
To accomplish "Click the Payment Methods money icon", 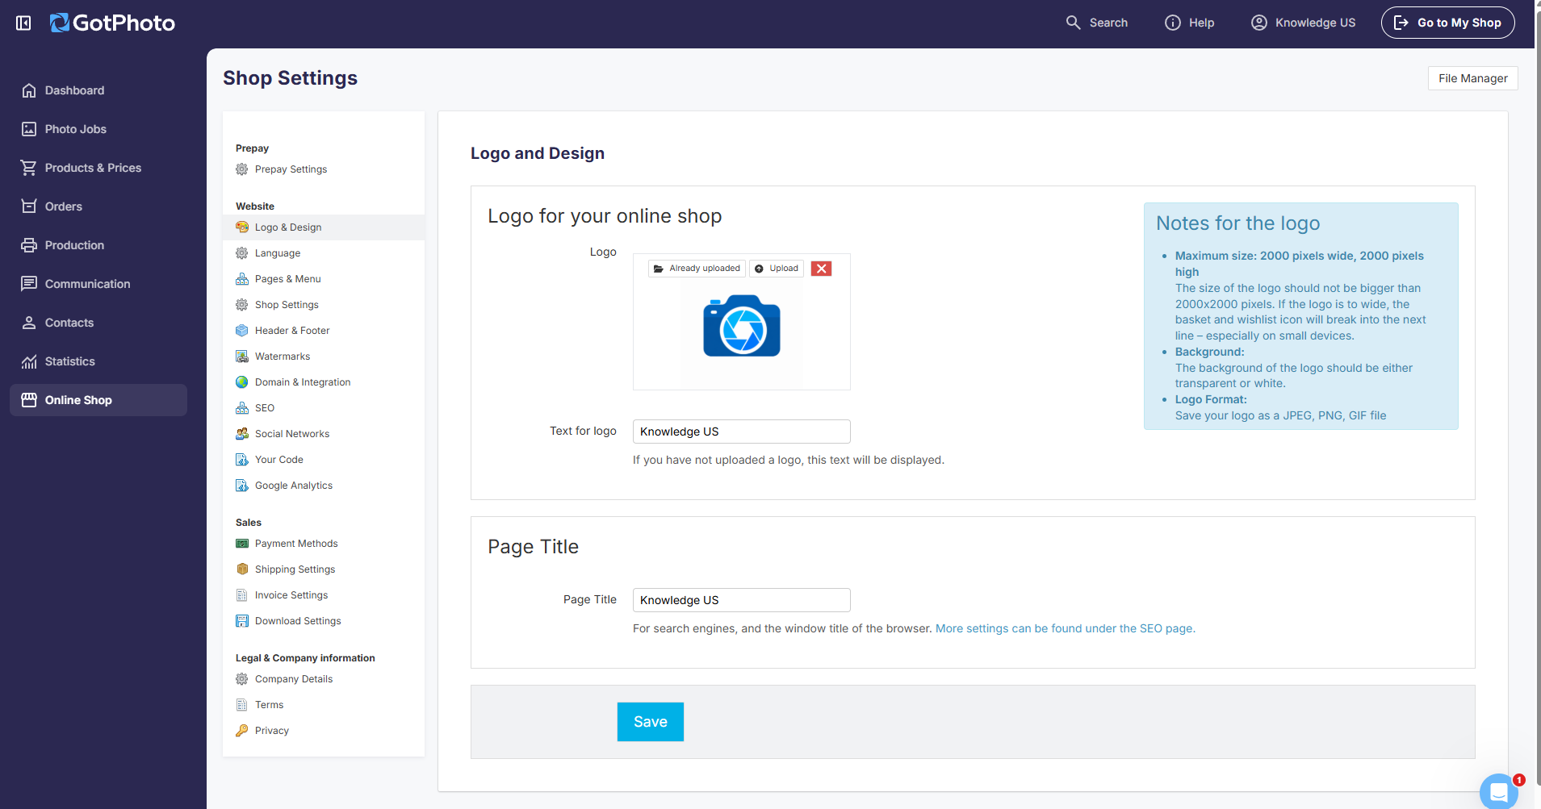I will (x=242, y=544).
